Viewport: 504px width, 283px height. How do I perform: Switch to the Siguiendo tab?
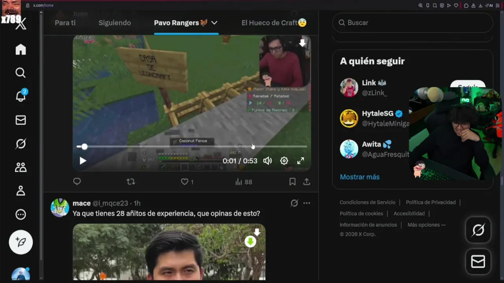[115, 23]
